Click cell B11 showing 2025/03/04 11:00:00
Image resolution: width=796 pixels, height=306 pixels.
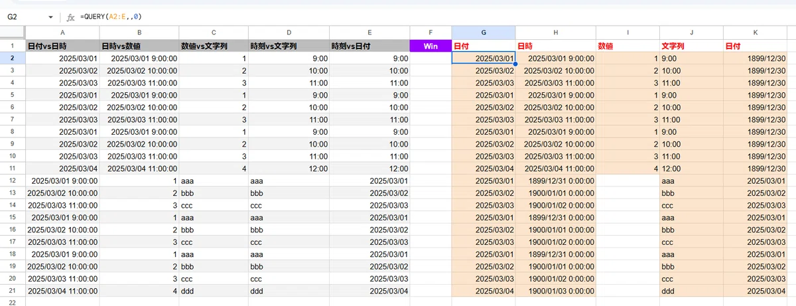pos(139,169)
